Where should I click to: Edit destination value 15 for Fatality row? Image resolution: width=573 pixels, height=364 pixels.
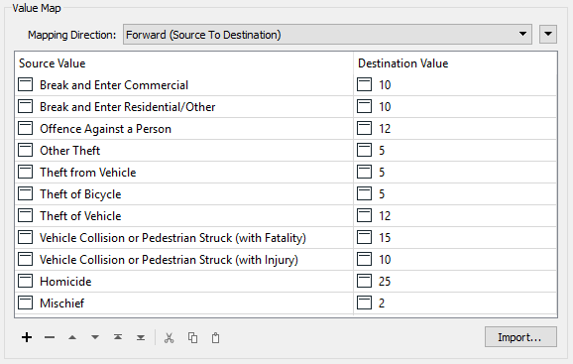click(x=455, y=238)
